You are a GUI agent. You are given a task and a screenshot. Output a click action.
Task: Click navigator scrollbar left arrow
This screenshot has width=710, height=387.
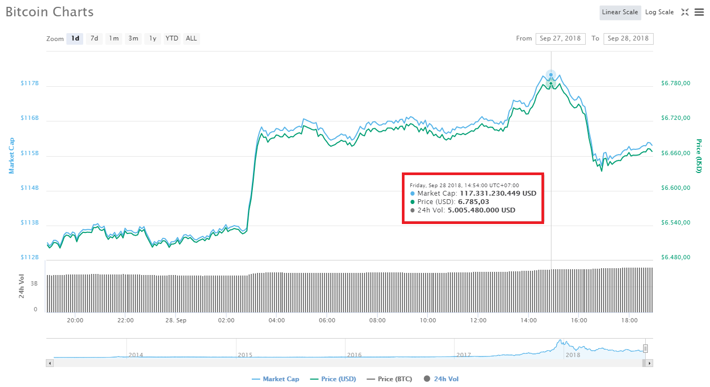[x=50, y=363]
